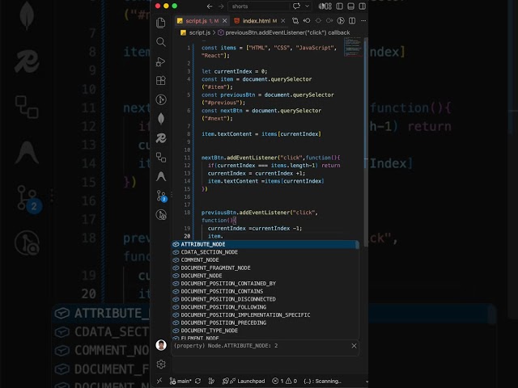
Task: Click the nextBtn.addEventListener line
Action: point(270,158)
